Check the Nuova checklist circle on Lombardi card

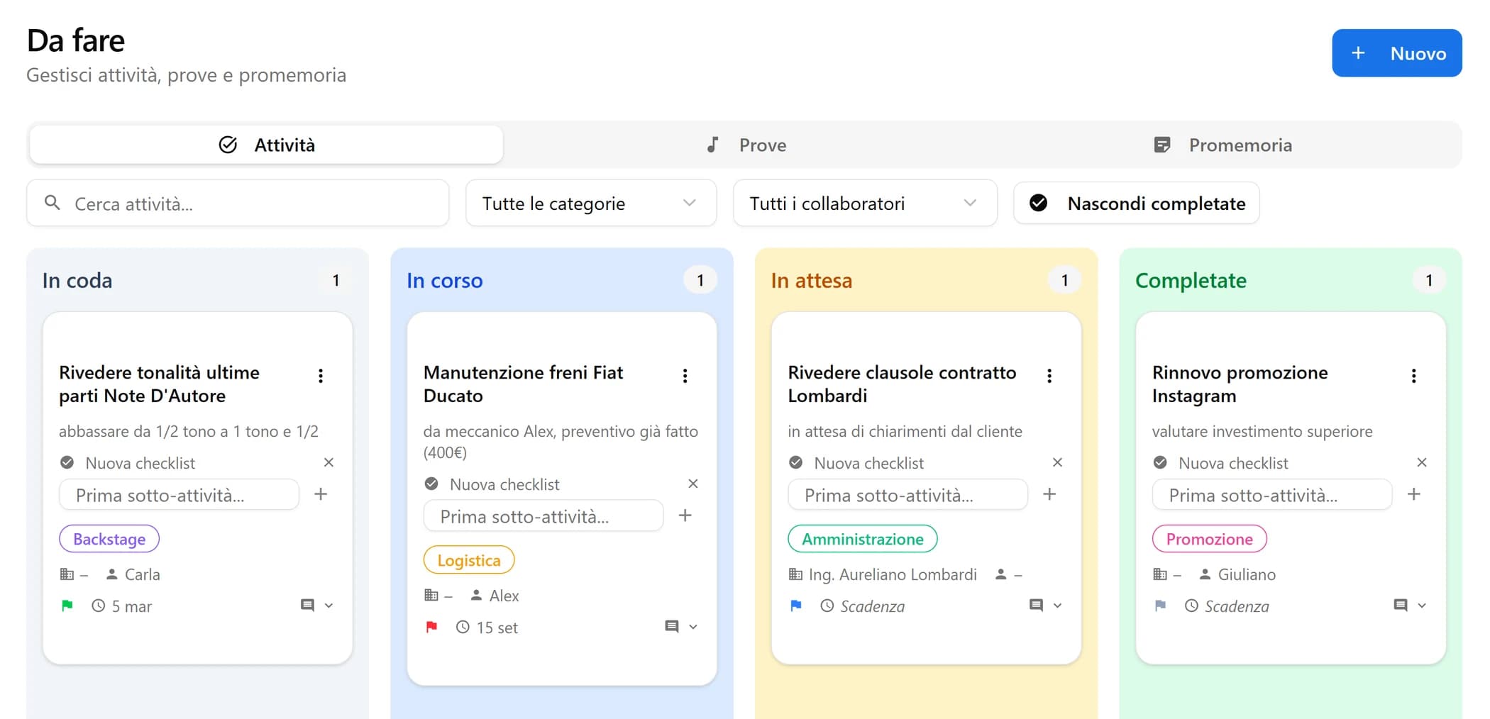click(x=795, y=462)
